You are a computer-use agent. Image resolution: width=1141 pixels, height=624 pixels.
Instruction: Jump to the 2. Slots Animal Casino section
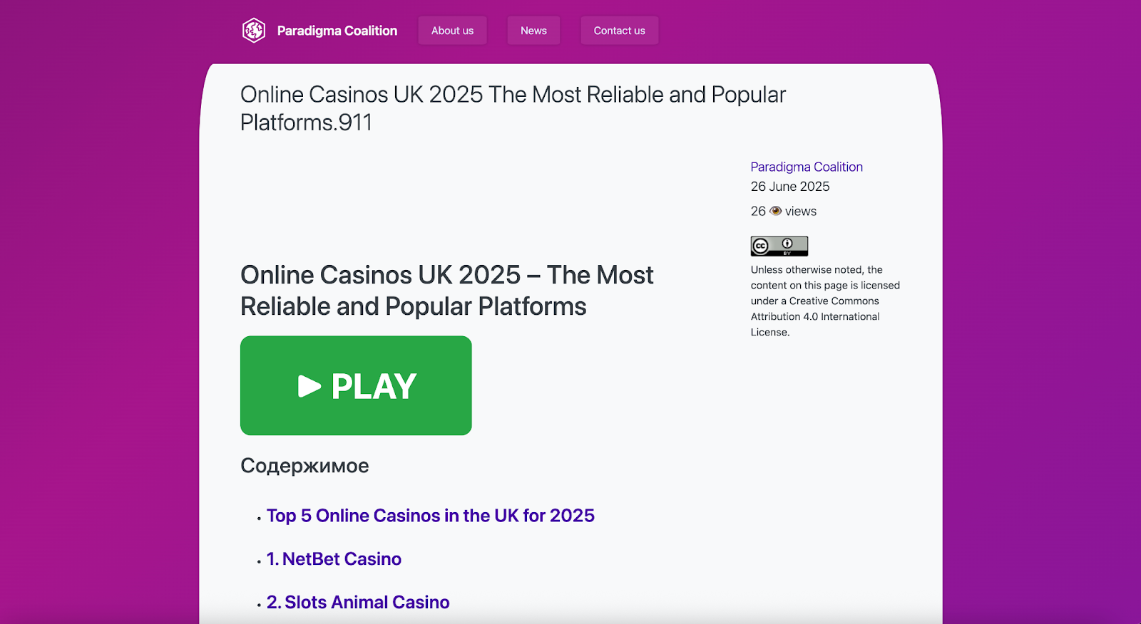[x=358, y=603]
